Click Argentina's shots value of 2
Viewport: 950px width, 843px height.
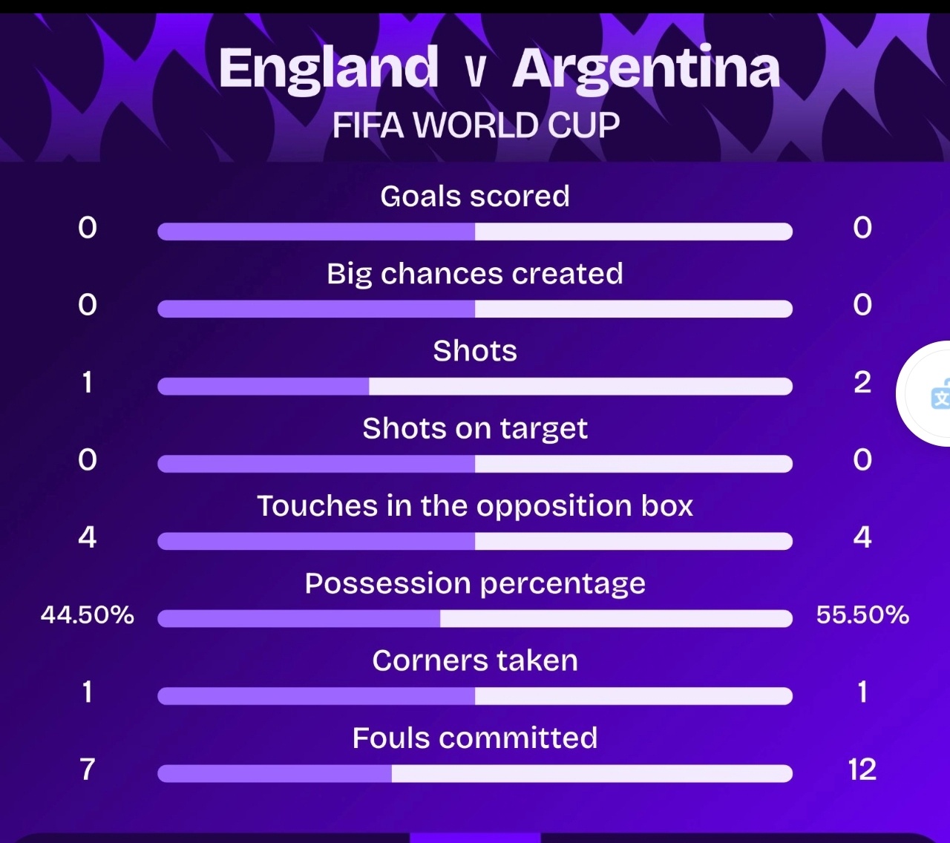862,382
